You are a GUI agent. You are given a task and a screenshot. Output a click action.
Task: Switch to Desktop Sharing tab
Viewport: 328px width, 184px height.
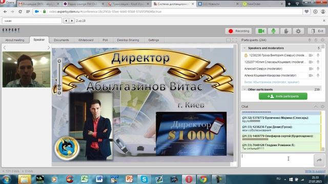(128, 40)
